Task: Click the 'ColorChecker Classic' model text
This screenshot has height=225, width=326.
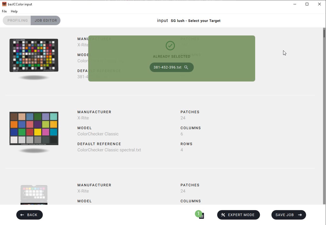Action: [98, 134]
